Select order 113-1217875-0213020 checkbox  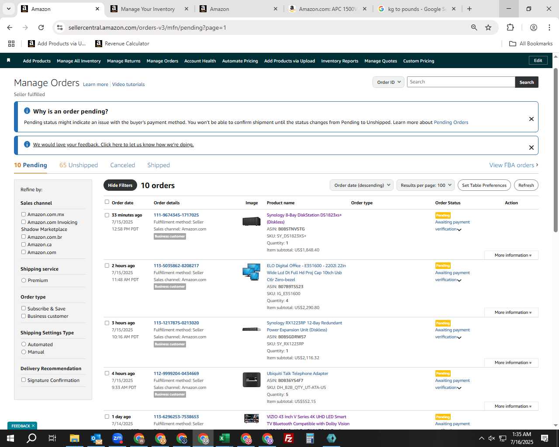click(x=107, y=323)
